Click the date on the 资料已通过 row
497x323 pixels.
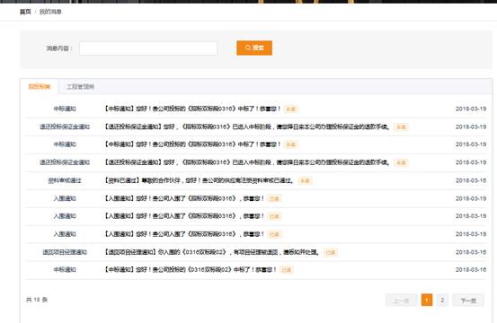tap(471, 180)
